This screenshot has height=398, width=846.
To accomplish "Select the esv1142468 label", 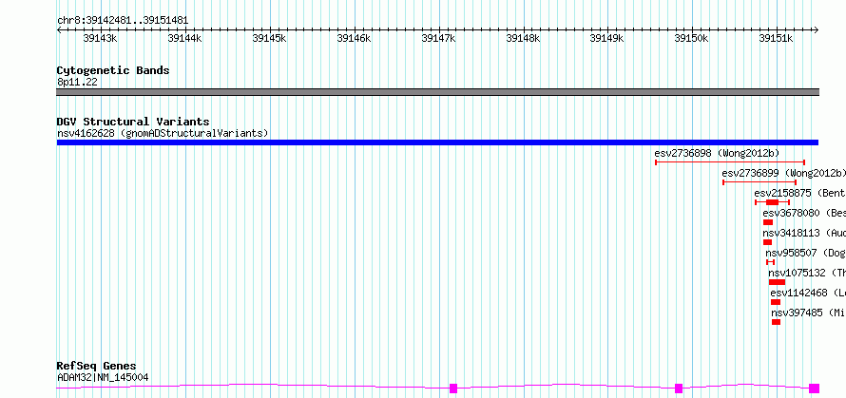I will (x=808, y=293).
